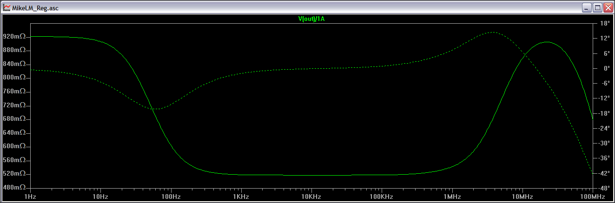Click the -42° phase axis label
The image size is (615, 203).
(x=604, y=174)
